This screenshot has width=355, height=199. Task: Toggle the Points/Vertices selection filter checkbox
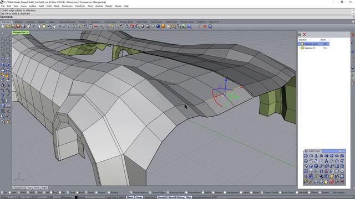pyautogui.click(x=131, y=192)
